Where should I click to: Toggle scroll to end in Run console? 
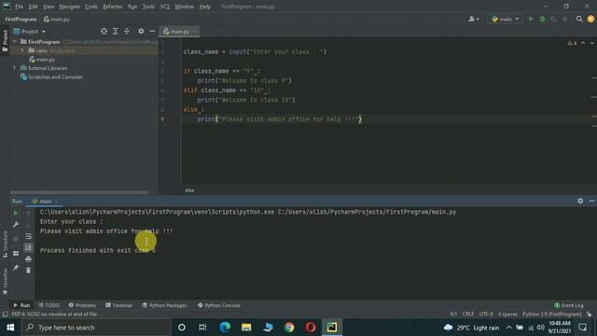point(29,247)
